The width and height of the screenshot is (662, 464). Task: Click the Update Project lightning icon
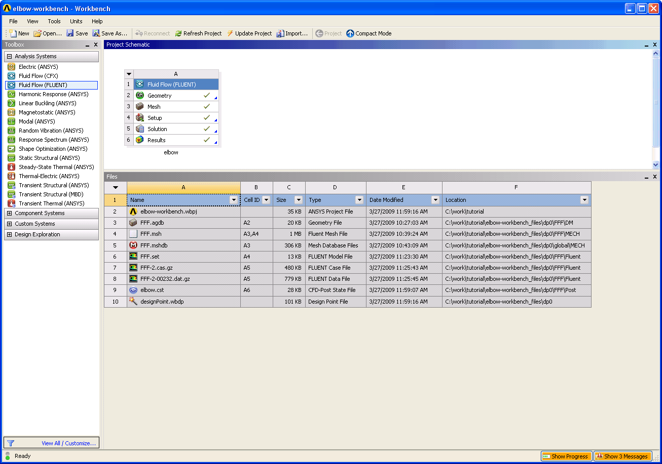[230, 33]
